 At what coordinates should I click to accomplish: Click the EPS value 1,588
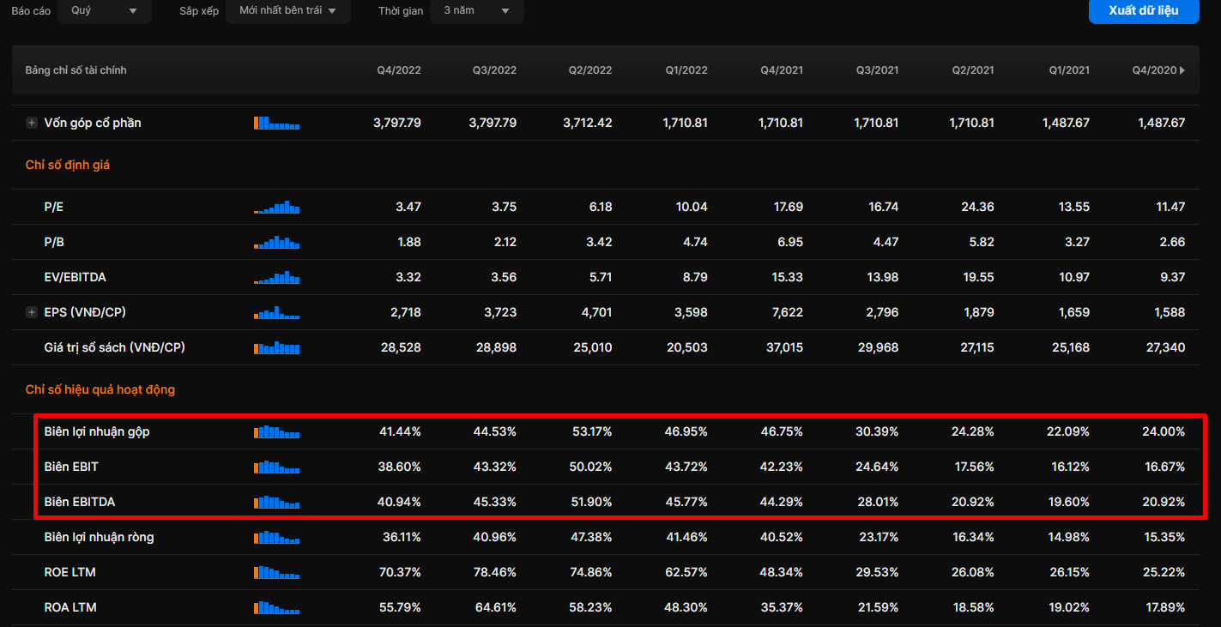click(x=1170, y=312)
